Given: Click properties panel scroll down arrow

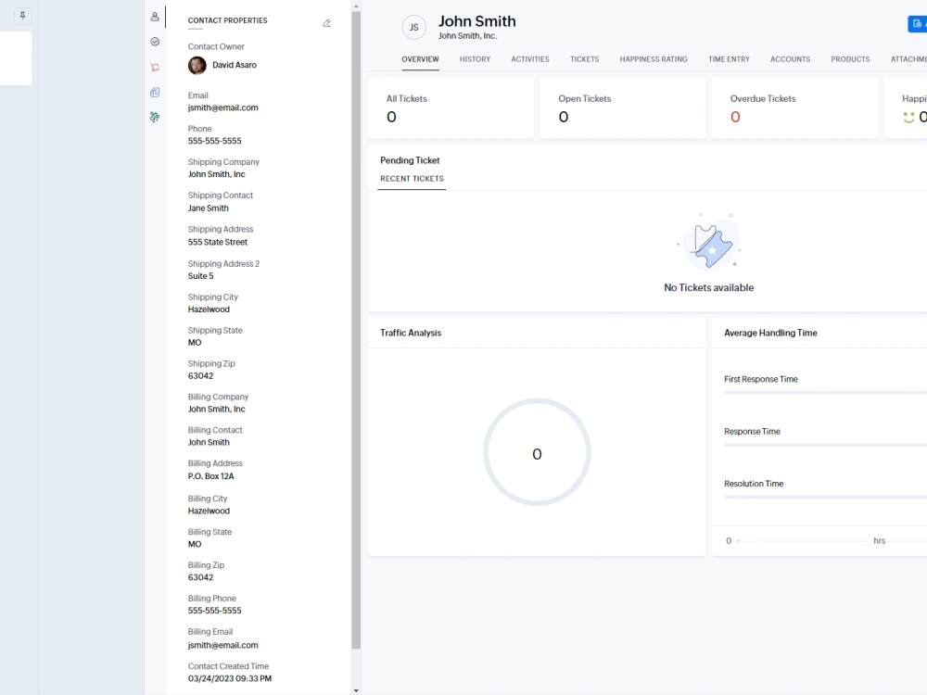Looking at the screenshot, I should click(x=356, y=689).
